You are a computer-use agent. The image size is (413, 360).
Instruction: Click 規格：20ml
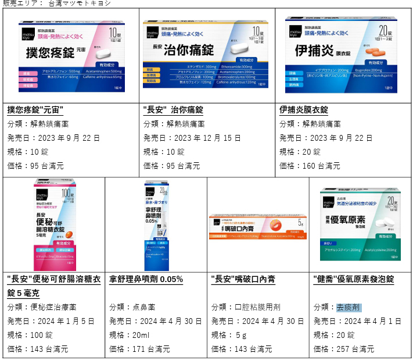coord(129,335)
